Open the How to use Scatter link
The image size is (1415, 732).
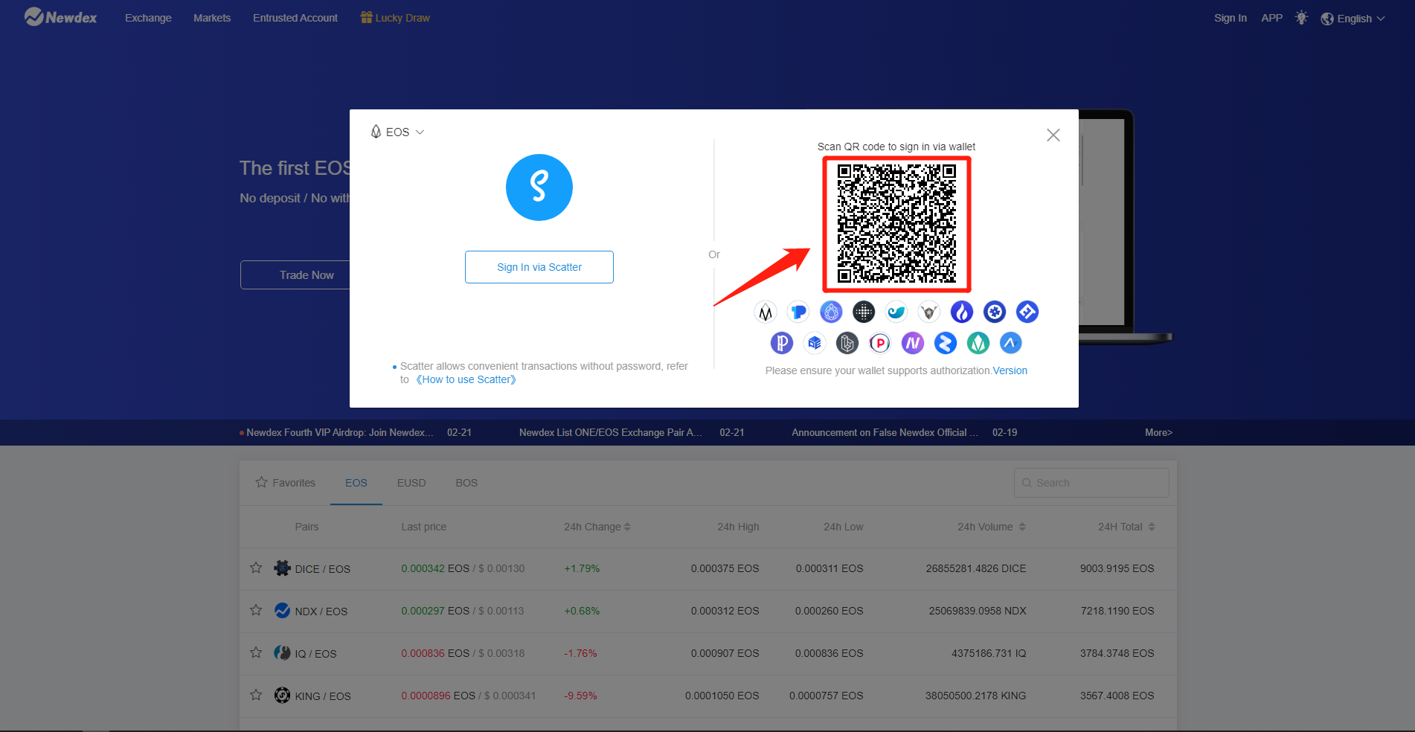point(466,379)
